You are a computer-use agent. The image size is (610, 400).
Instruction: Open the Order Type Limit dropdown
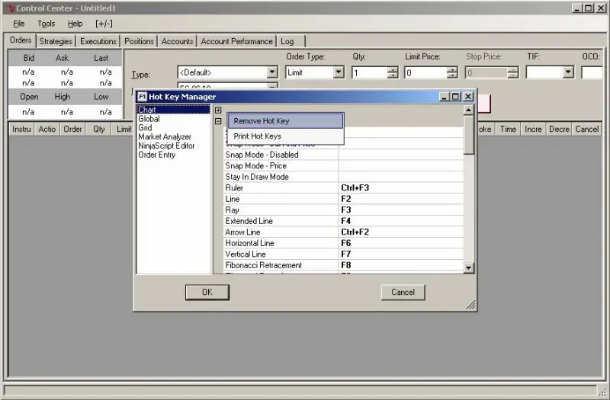click(x=339, y=72)
